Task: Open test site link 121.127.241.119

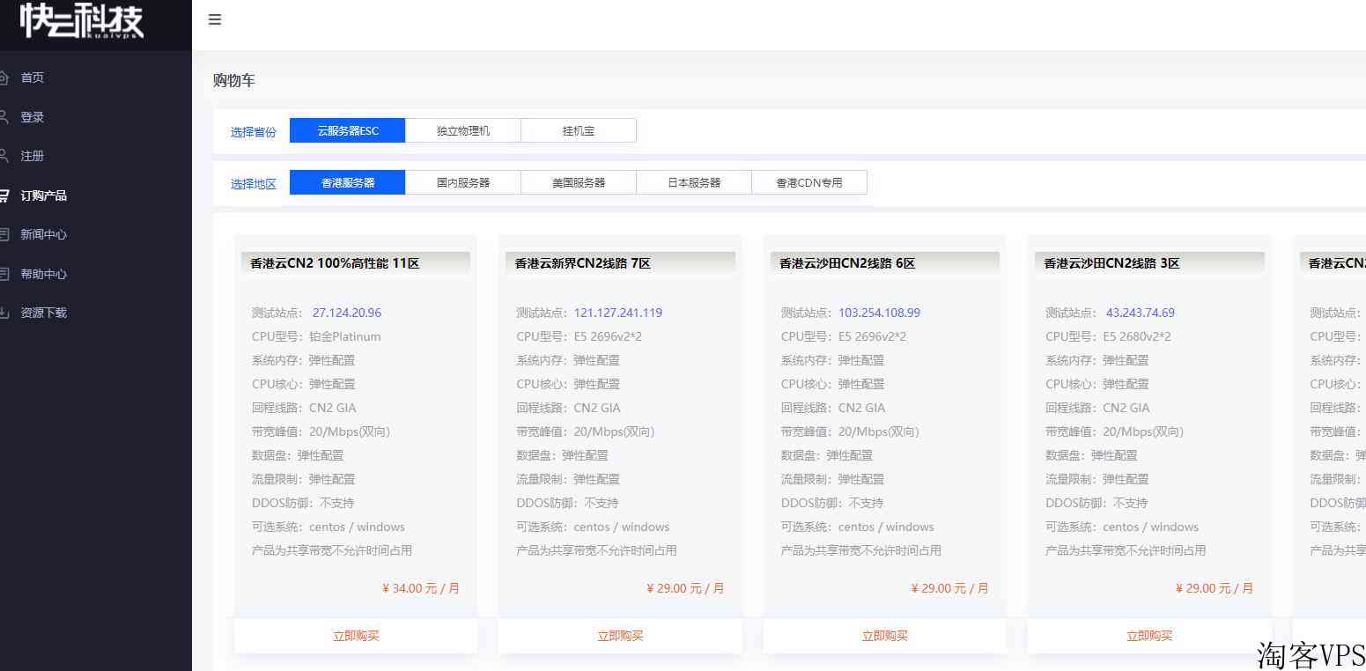Action: [x=618, y=313]
